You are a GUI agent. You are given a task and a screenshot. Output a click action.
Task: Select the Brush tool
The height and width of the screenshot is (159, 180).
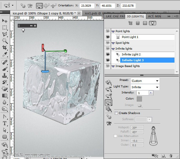[x=5, y=69]
